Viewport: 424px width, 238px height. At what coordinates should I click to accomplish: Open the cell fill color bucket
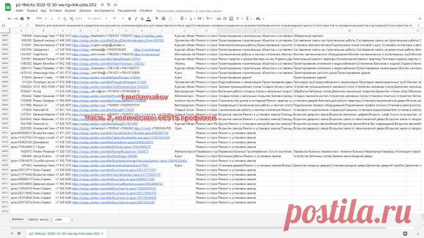click(157, 19)
